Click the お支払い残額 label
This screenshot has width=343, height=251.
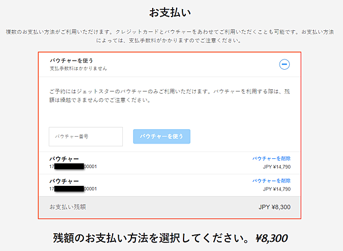[x=67, y=207]
